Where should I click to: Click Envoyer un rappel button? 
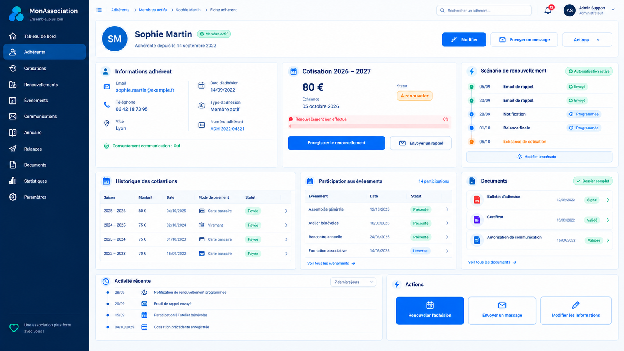(420, 143)
